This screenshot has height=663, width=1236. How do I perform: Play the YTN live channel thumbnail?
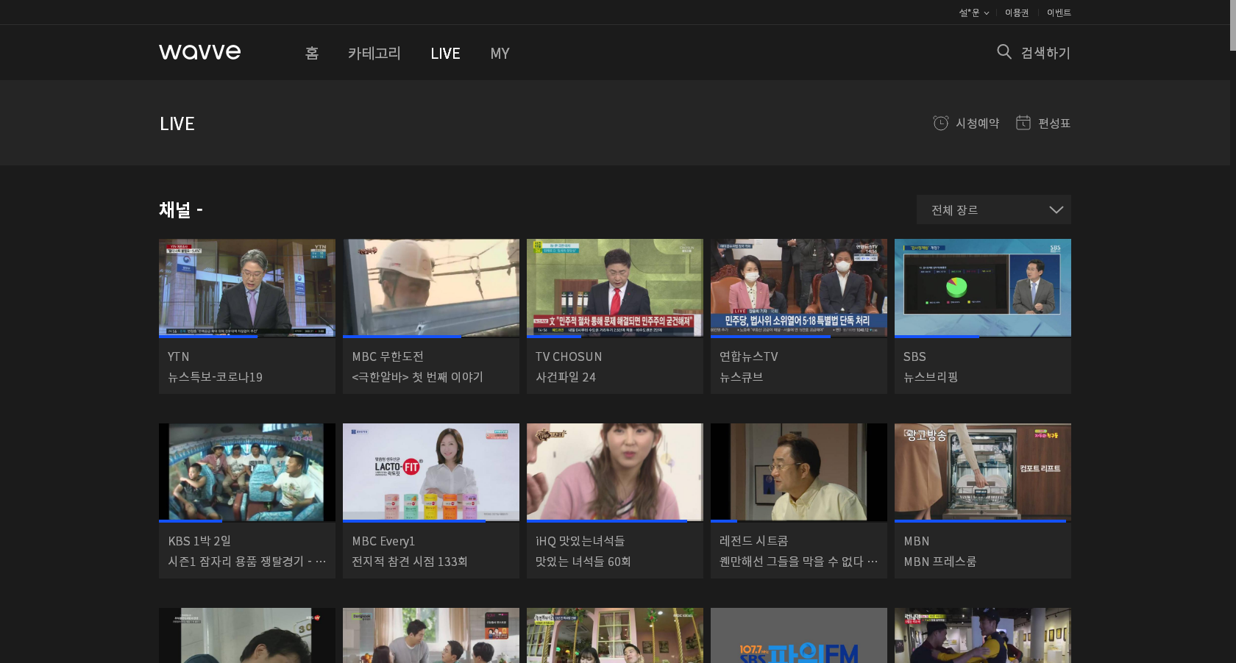coord(247,287)
